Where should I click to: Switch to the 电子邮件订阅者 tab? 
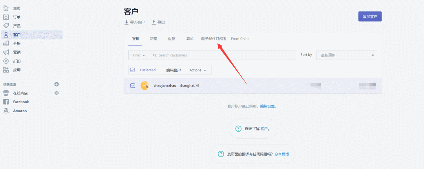pyautogui.click(x=214, y=39)
